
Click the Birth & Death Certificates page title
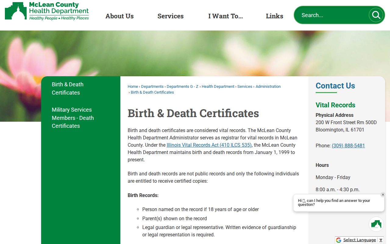(193, 113)
